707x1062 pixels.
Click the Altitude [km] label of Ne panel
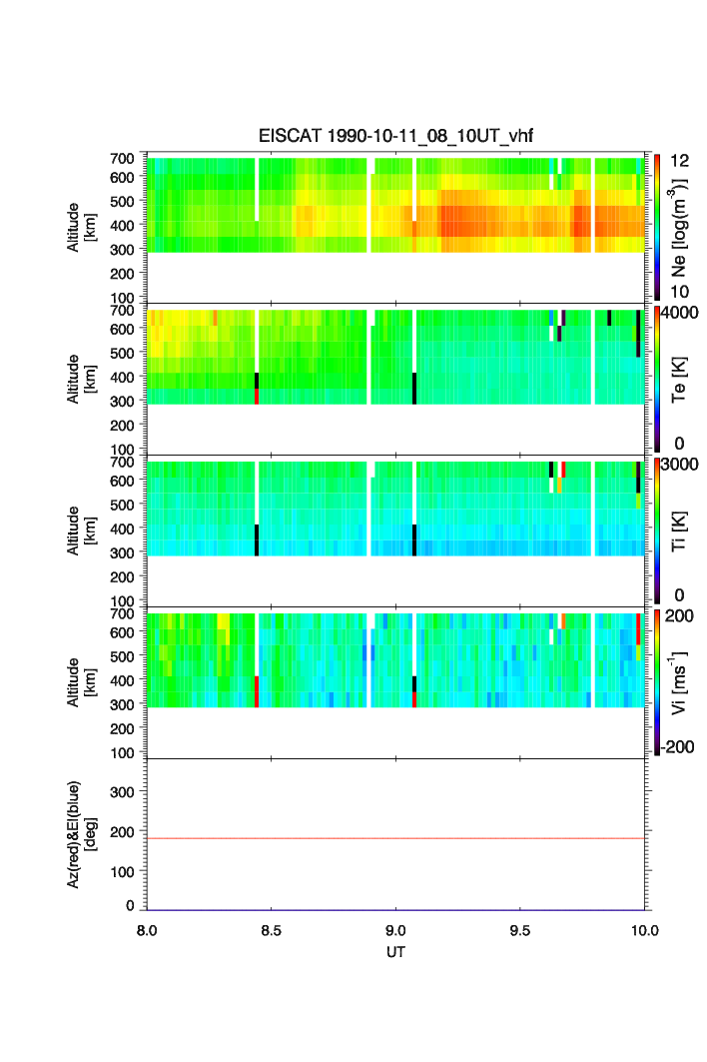(81, 228)
